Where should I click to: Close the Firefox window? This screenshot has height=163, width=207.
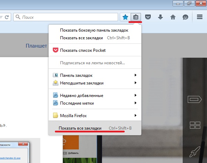pos(201,3)
